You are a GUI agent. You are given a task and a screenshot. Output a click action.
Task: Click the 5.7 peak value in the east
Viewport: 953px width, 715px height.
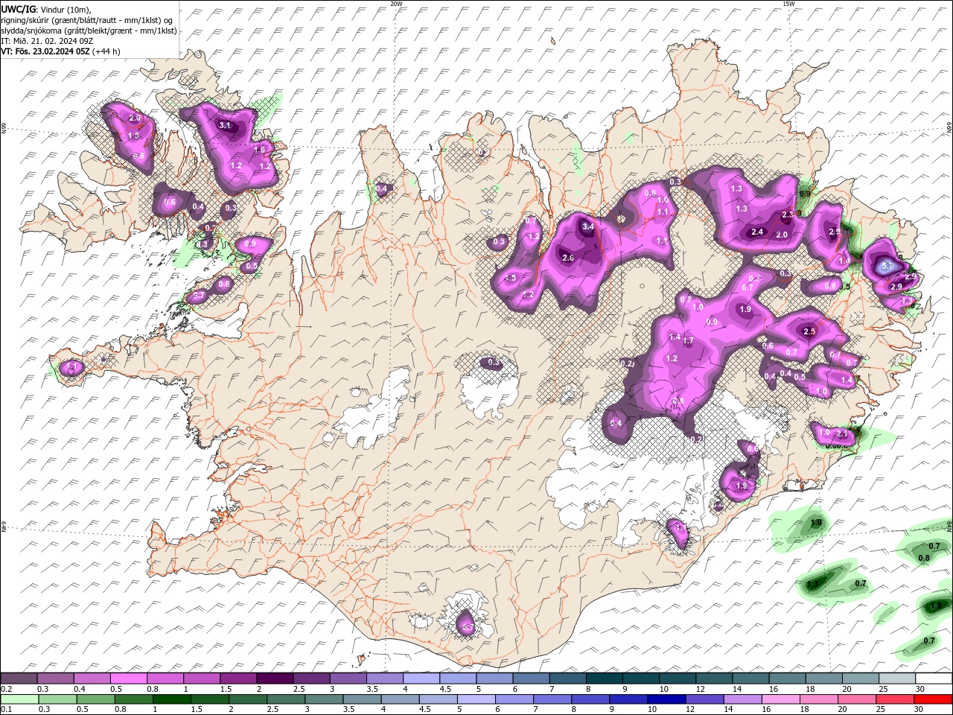(887, 265)
